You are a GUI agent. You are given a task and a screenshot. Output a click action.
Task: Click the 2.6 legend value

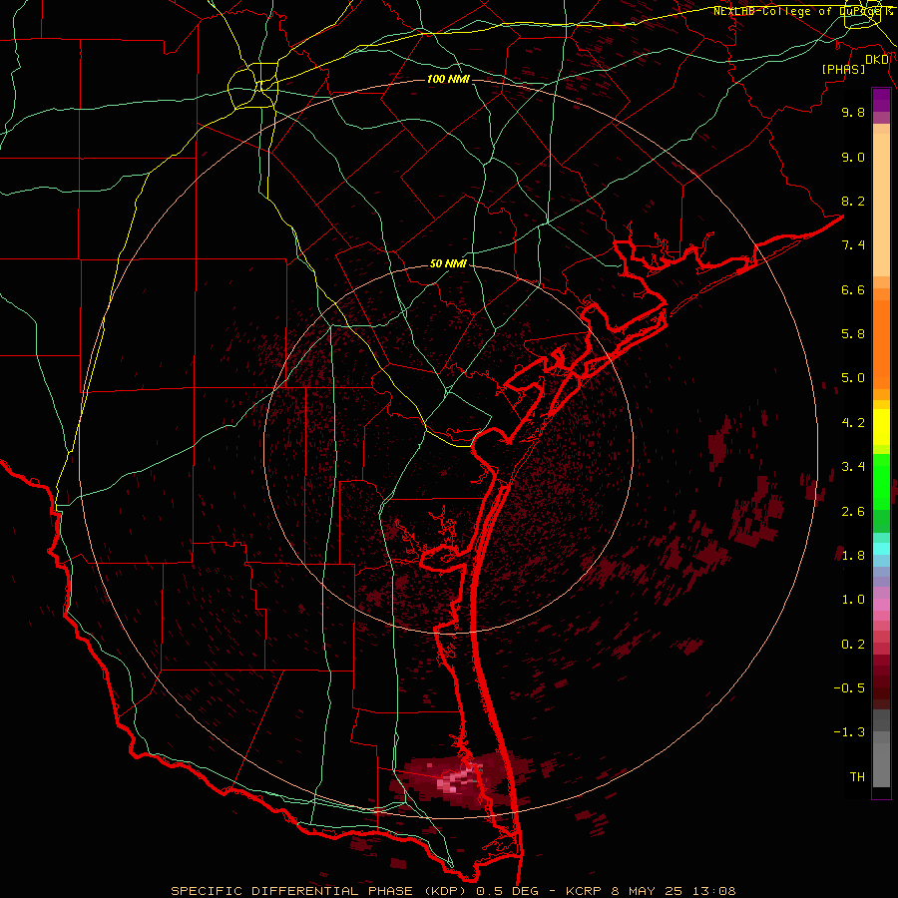853,512
